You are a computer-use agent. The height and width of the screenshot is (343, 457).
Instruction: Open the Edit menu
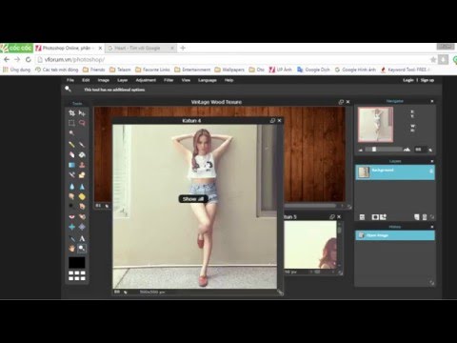click(86, 80)
